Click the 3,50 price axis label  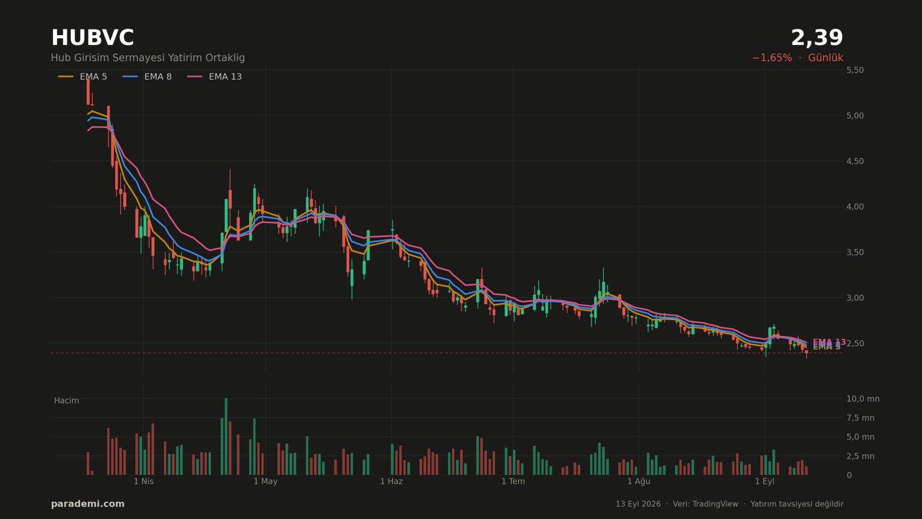pos(855,252)
